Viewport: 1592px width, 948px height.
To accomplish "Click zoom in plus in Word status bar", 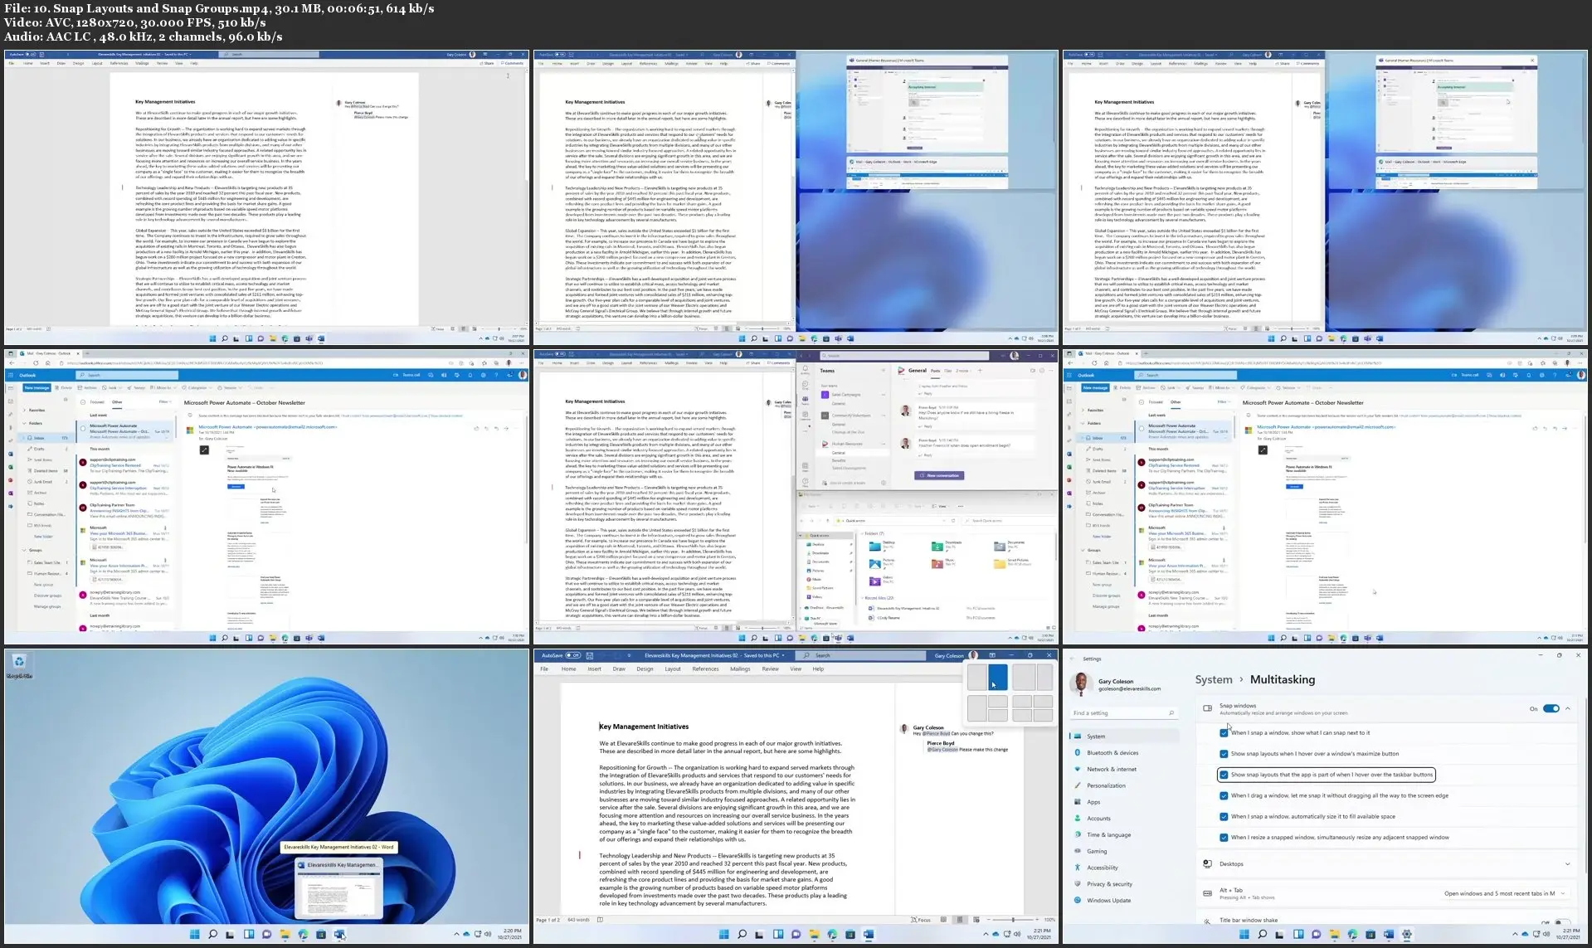I will pyautogui.click(x=1036, y=920).
